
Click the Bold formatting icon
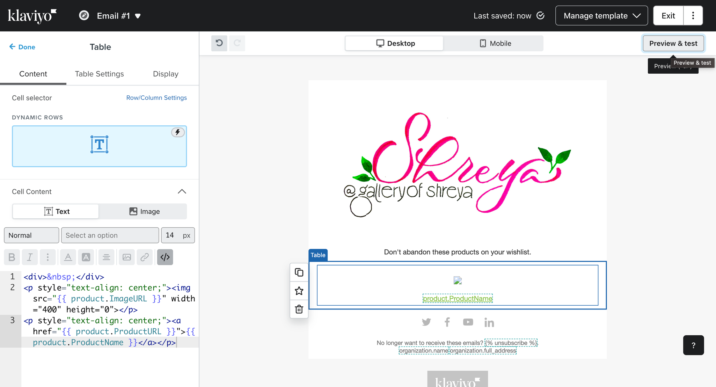point(12,257)
